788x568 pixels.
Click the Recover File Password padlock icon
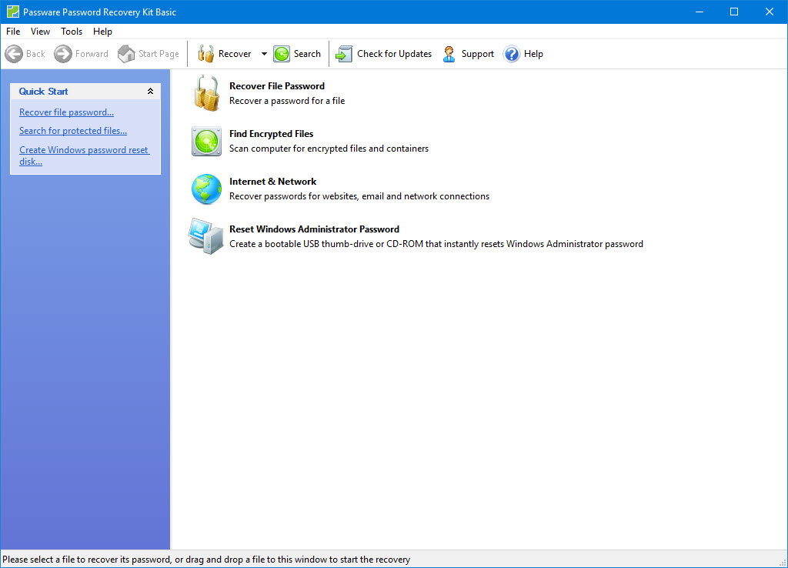(206, 93)
